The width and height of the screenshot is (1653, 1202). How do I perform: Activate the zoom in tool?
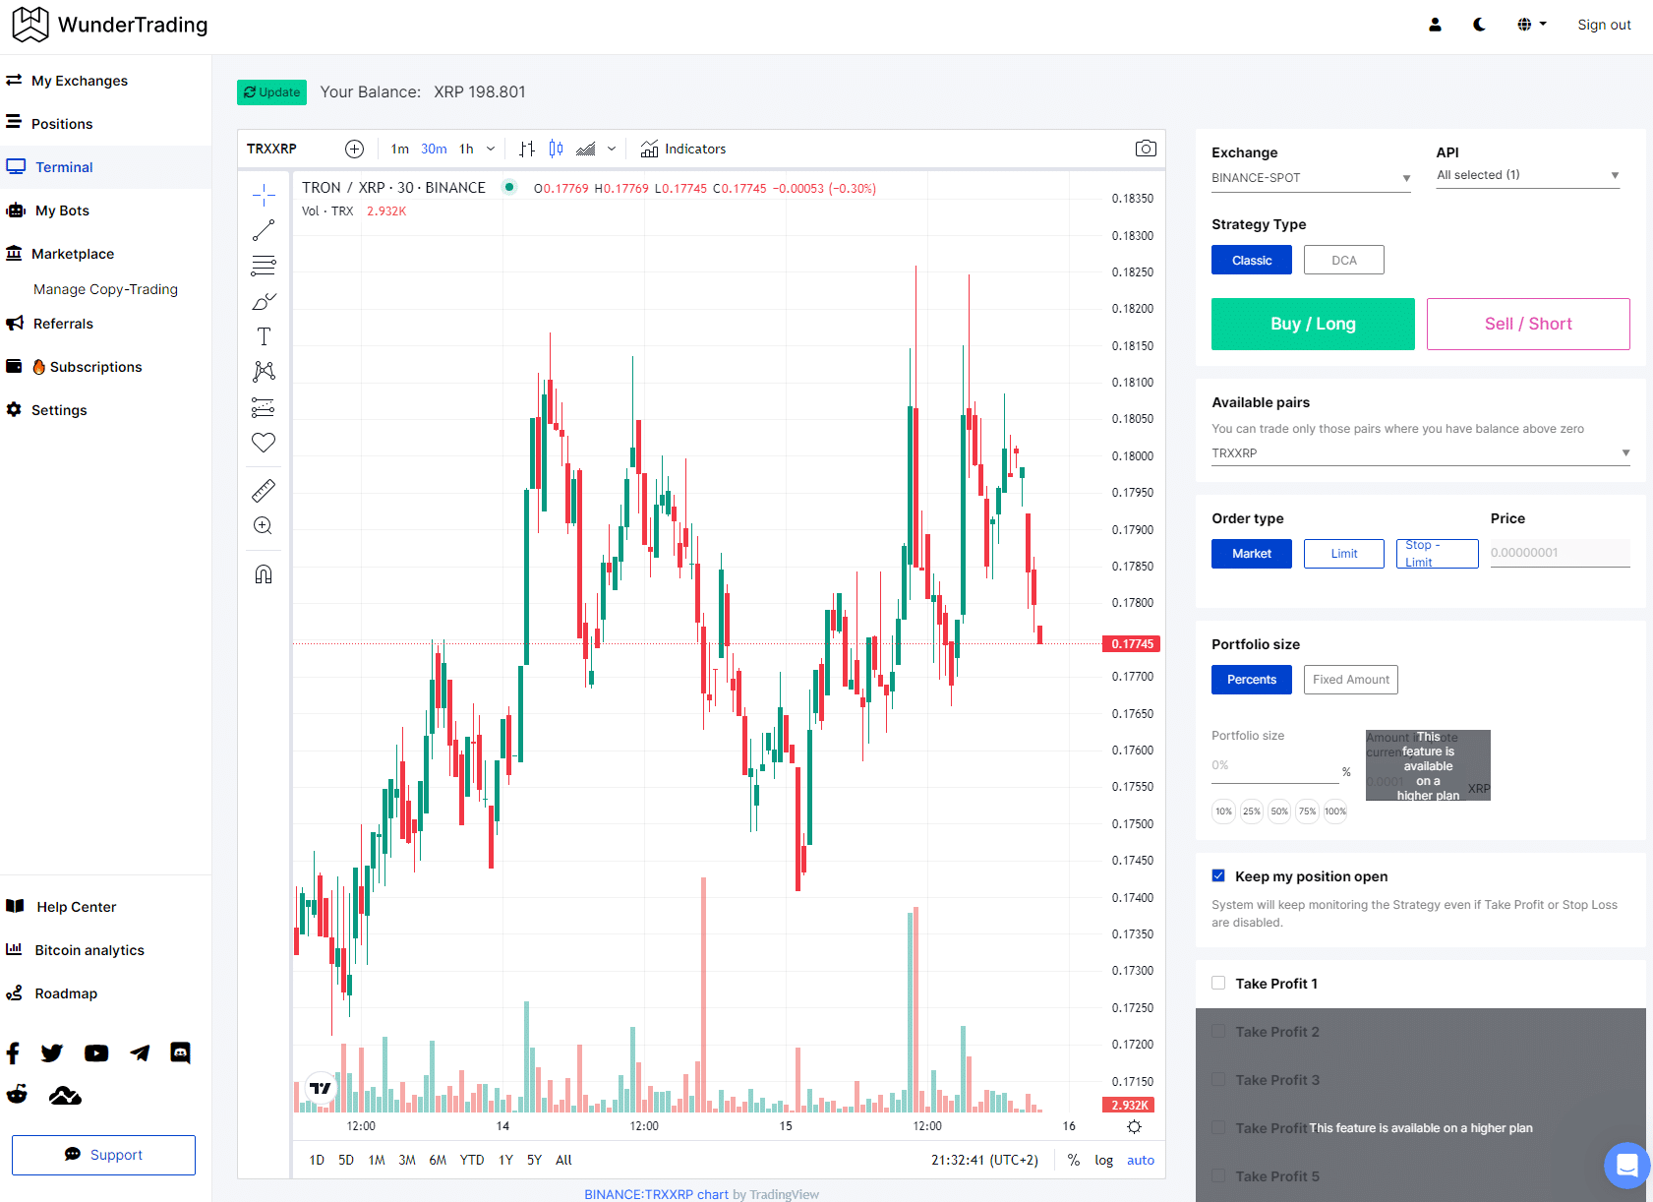tap(264, 525)
